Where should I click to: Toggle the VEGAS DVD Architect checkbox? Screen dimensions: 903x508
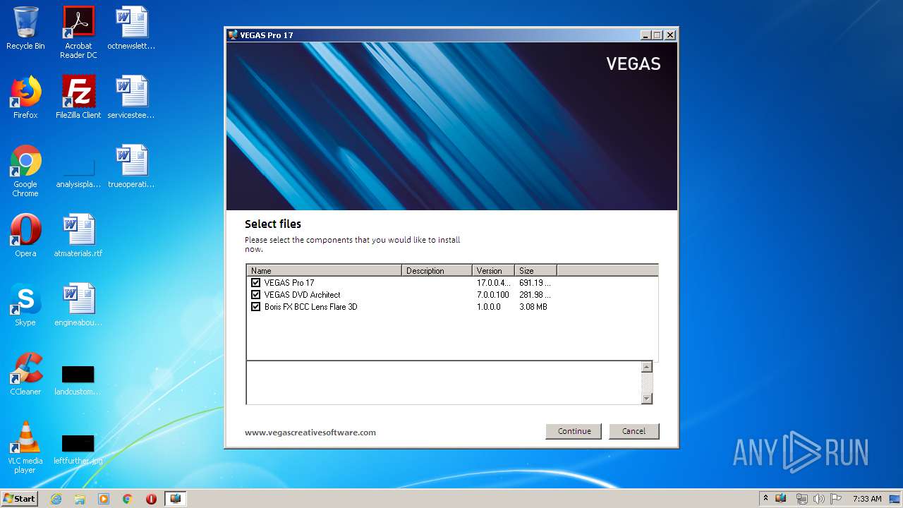coord(255,295)
